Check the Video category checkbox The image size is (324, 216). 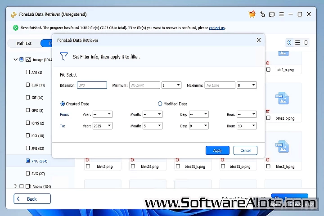22,186
